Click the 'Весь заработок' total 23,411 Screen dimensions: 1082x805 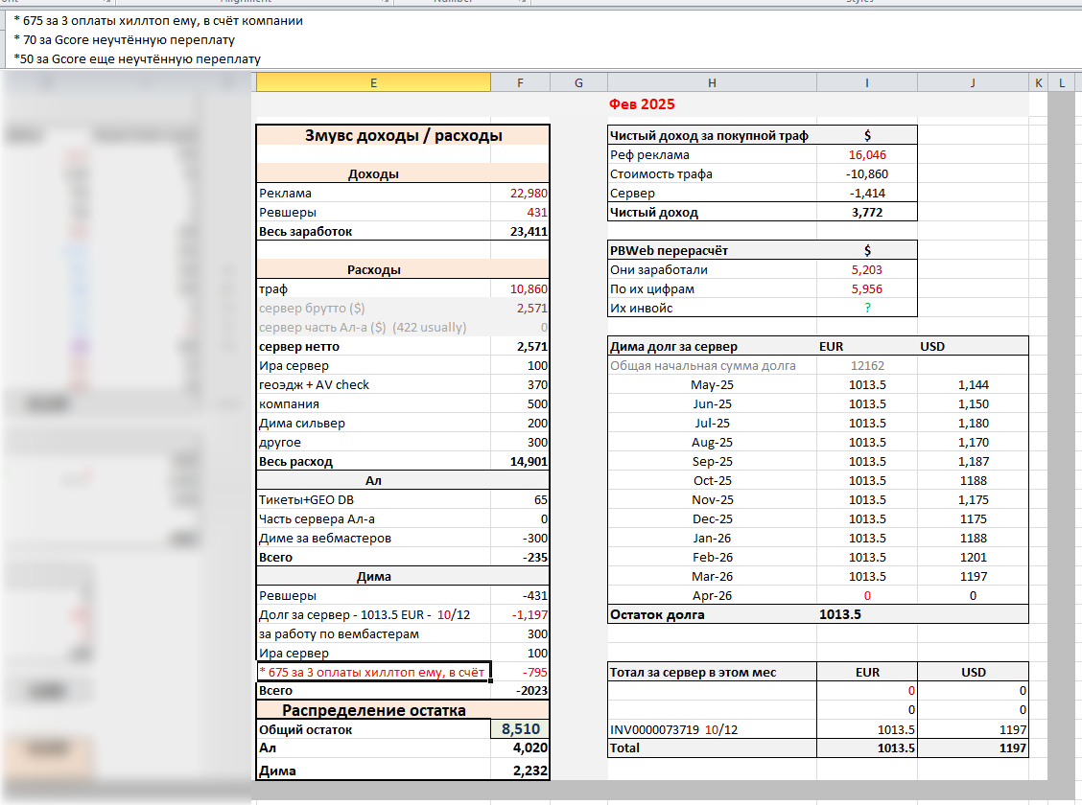click(529, 231)
